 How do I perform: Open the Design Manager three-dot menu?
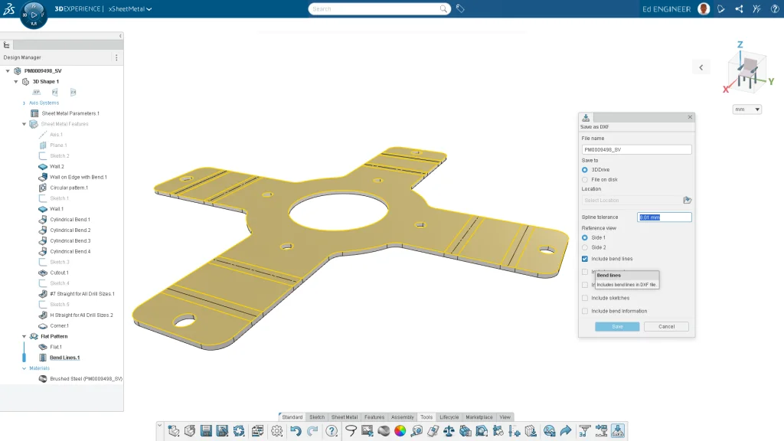(116, 57)
